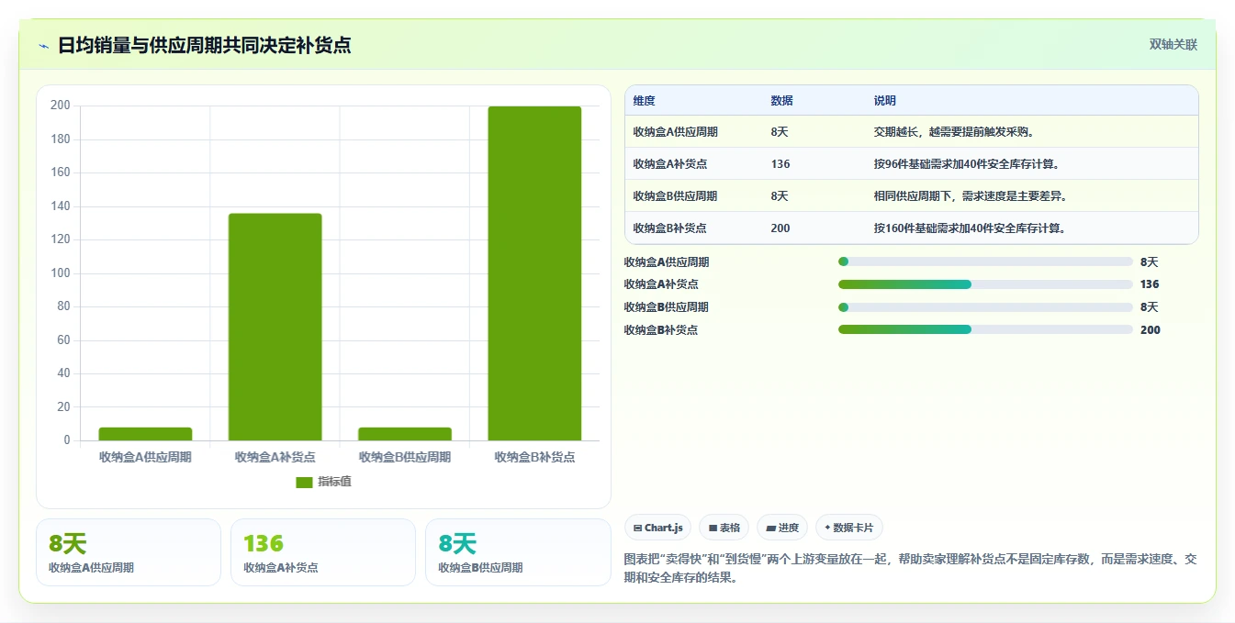1235x623 pixels.
Task: Click the 收纳盒B供应周期 bar in the chart
Action: (405, 434)
